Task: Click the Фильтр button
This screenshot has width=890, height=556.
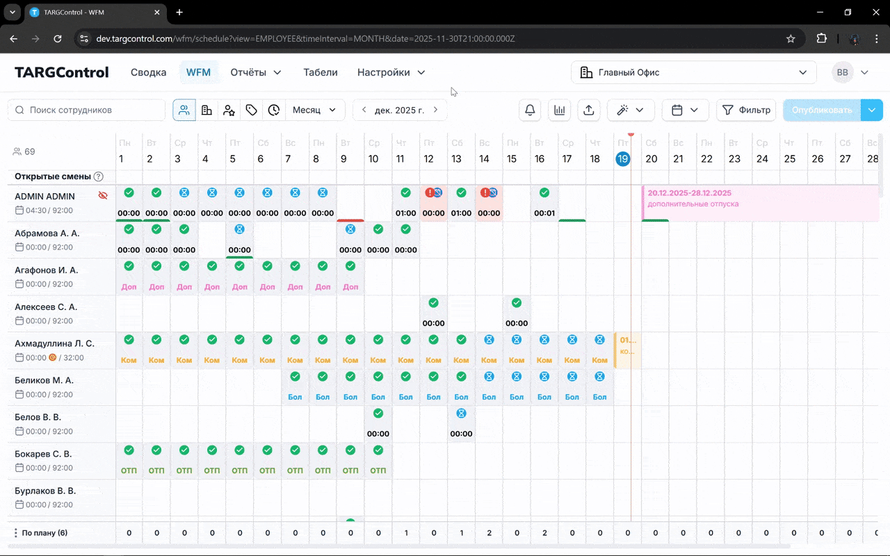Action: (x=746, y=110)
